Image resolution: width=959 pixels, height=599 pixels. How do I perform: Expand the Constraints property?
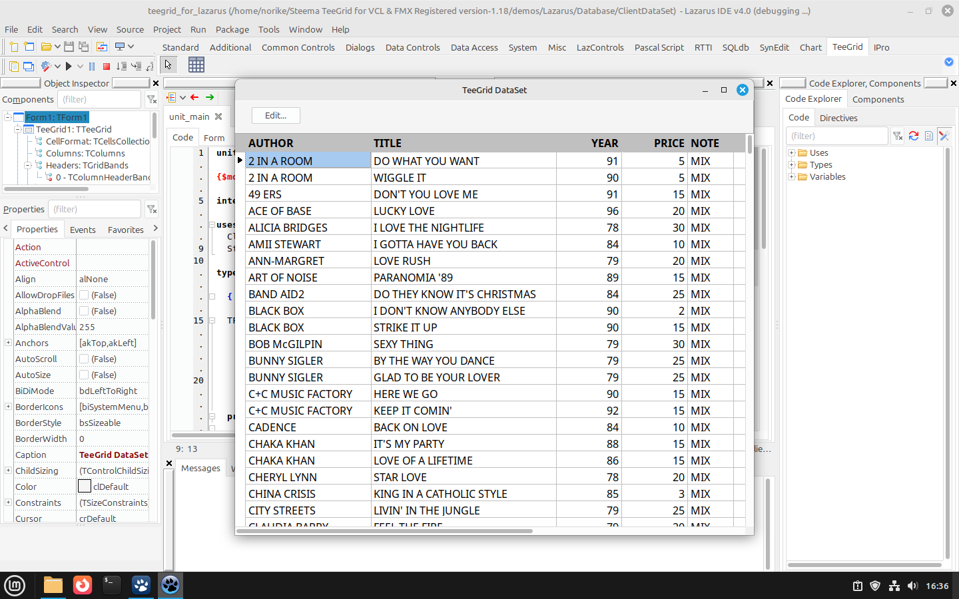(x=8, y=502)
